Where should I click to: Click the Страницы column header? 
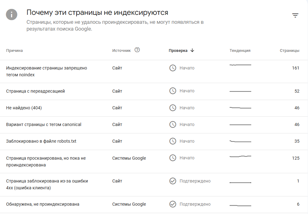coord(289,51)
